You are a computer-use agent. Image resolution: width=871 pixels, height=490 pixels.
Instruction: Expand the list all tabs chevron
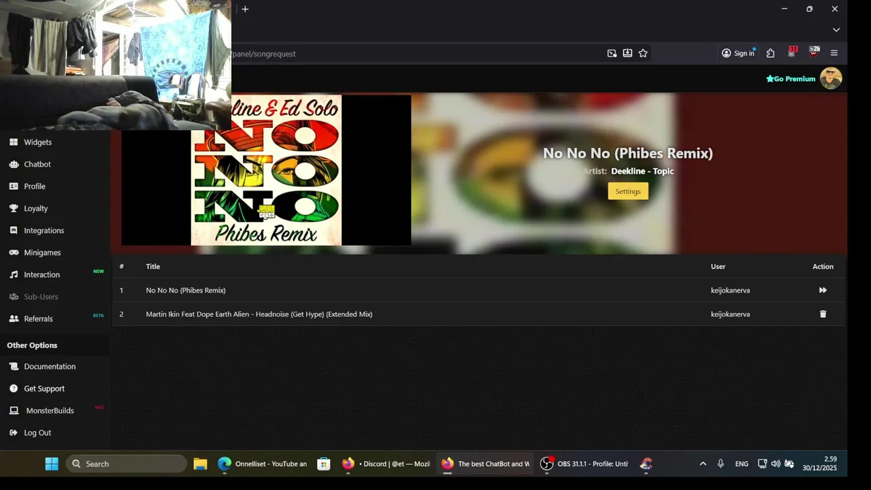coord(836,30)
